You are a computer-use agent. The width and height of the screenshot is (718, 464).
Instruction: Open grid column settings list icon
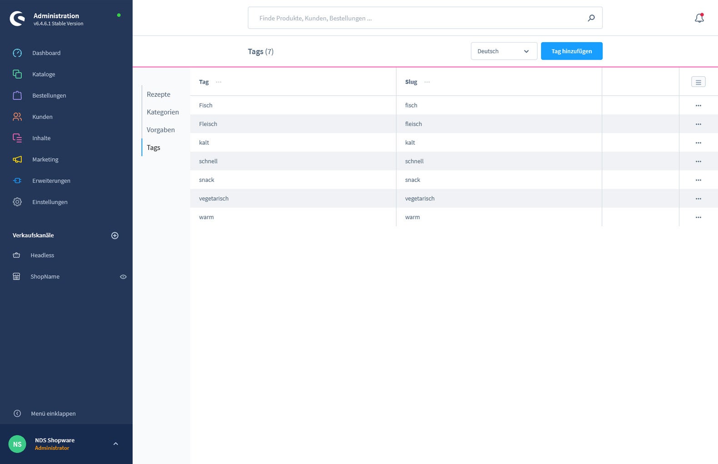click(698, 82)
